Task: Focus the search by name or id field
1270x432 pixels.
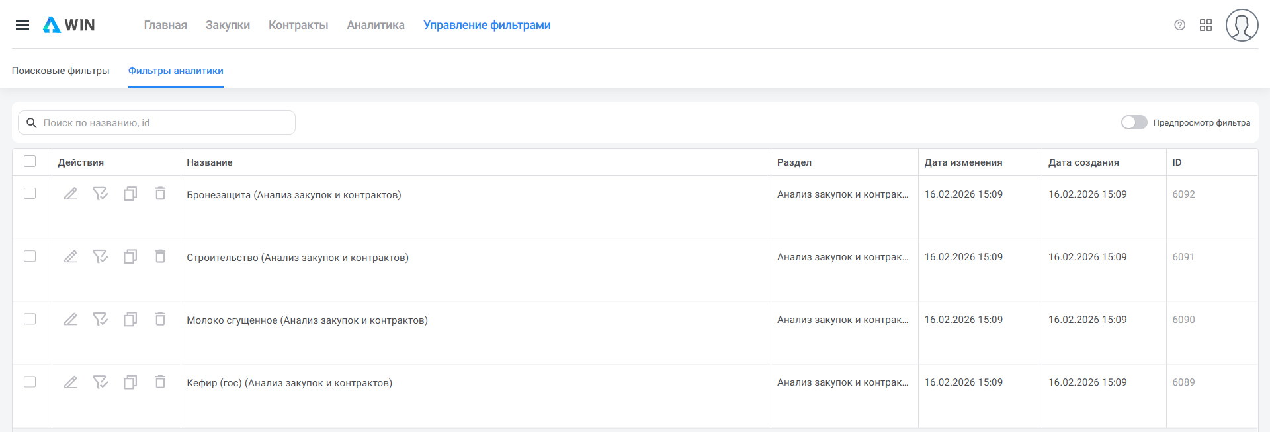Action: pos(165,122)
